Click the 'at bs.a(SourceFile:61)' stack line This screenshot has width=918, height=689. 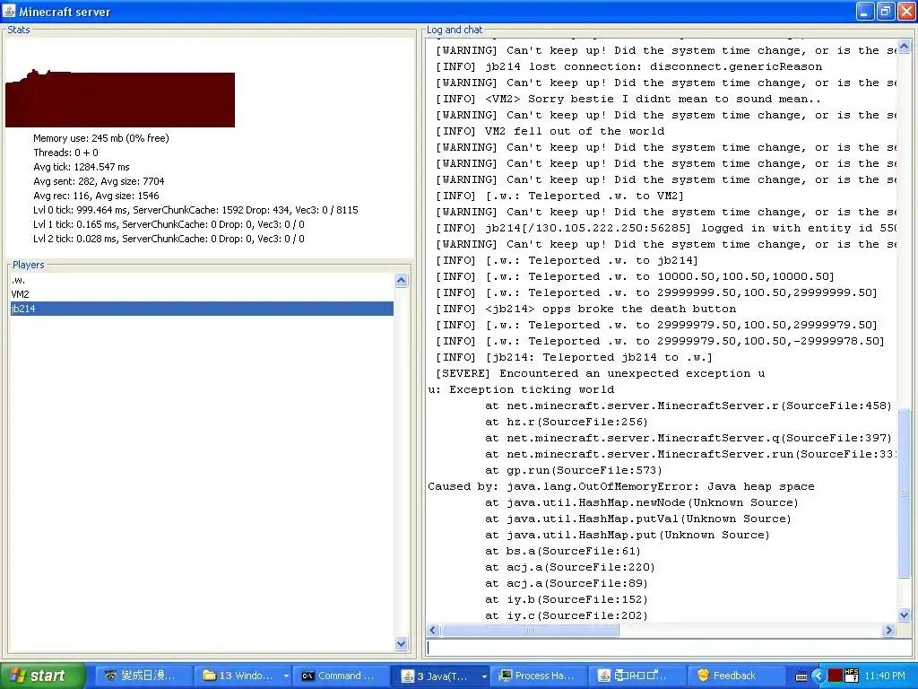click(x=563, y=552)
